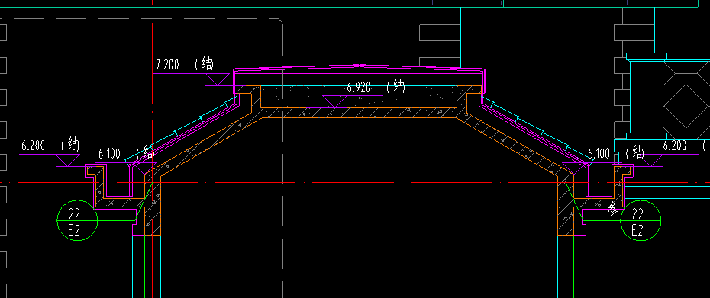The image size is (710, 298).
Task: Select the dotted concrete fill under 6.920
Action: click(359, 97)
